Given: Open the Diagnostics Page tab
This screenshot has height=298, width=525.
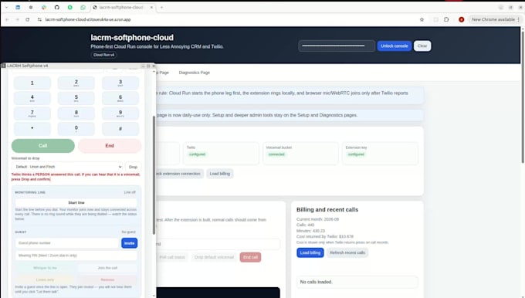Looking at the screenshot, I should pos(195,73).
